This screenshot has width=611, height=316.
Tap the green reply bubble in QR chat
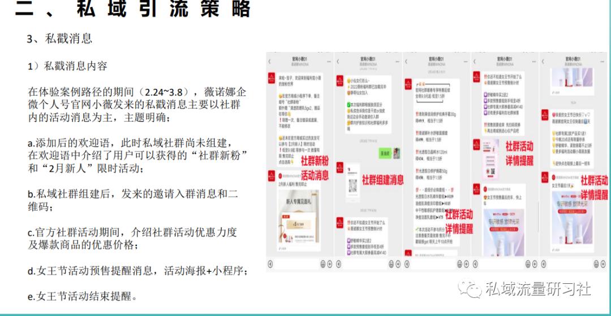pos(385,153)
